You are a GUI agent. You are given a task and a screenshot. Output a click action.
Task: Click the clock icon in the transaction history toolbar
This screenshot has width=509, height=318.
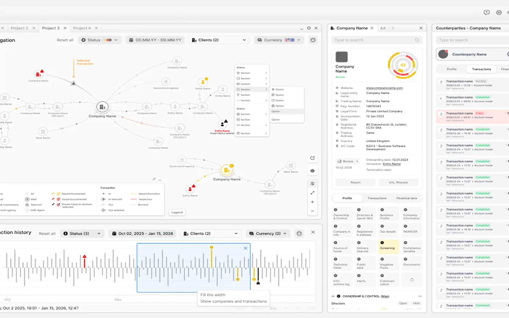pyautogui.click(x=299, y=233)
